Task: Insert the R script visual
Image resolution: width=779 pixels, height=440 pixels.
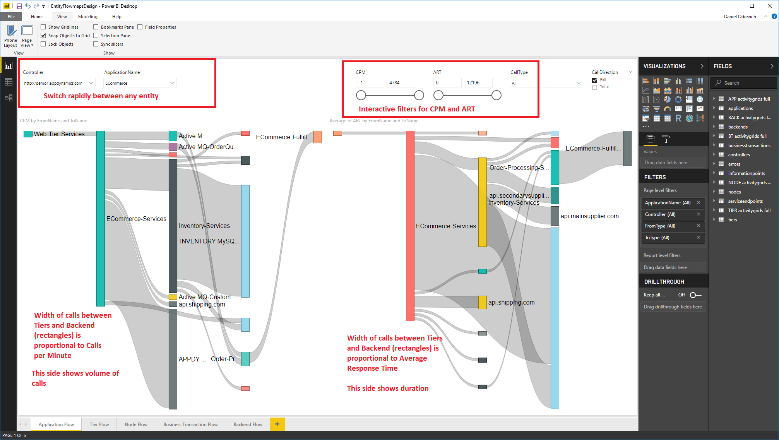Action: [x=678, y=118]
